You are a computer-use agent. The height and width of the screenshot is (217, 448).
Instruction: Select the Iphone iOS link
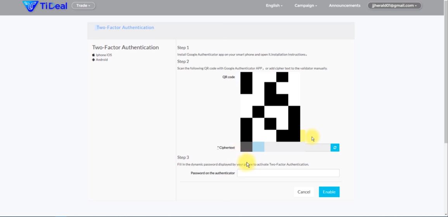coord(104,55)
